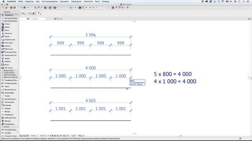Open the Конструирование menu
The height and width of the screenshot is (141, 252).
pos(50,2)
